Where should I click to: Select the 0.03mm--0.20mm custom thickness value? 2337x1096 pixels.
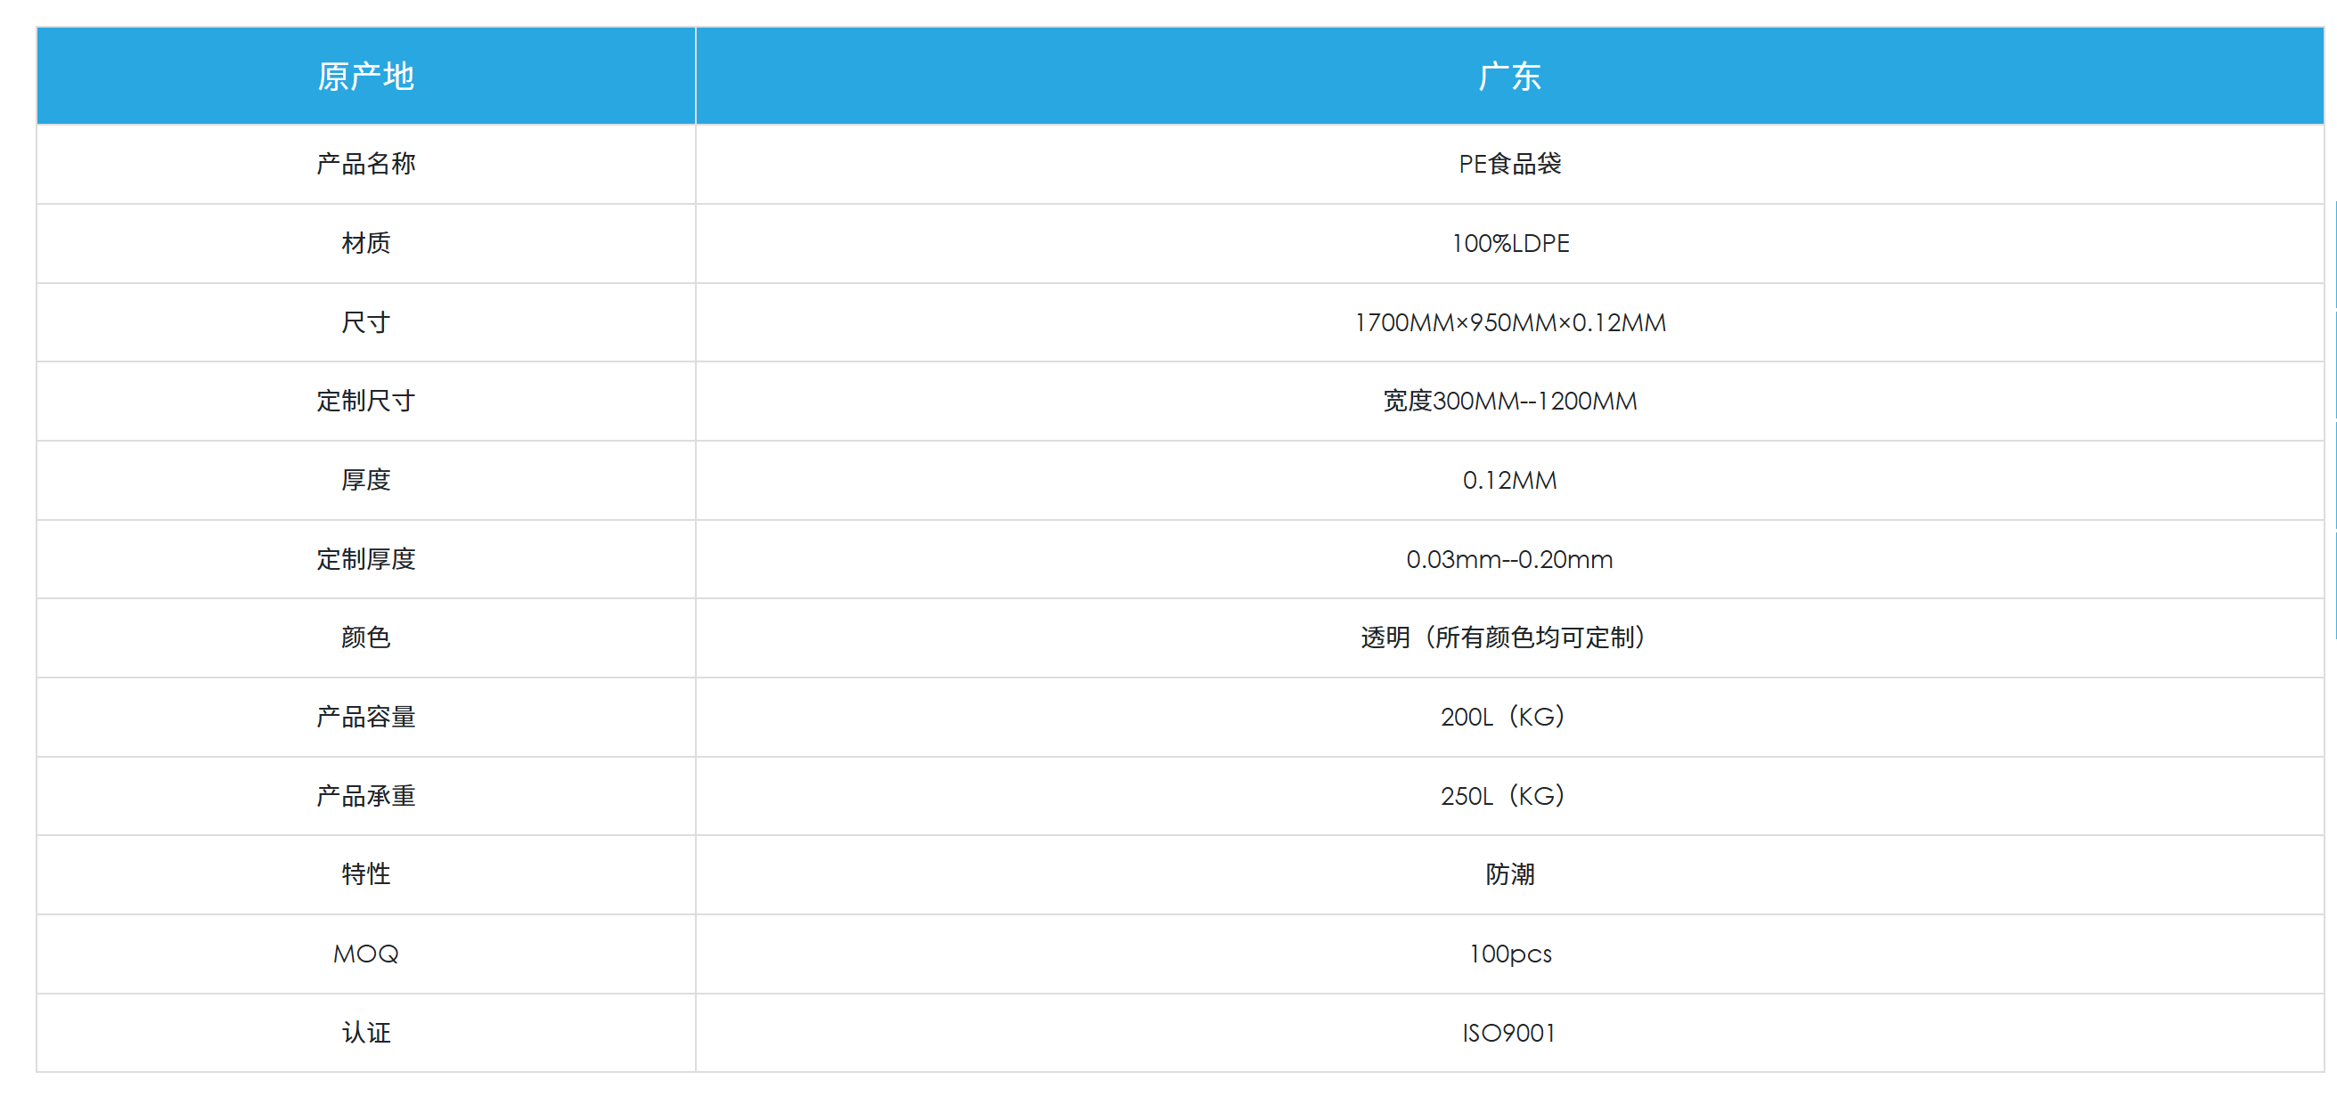point(1509,559)
